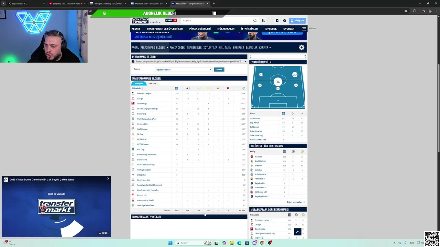Click the ON position marker on the pitch

tap(278, 82)
